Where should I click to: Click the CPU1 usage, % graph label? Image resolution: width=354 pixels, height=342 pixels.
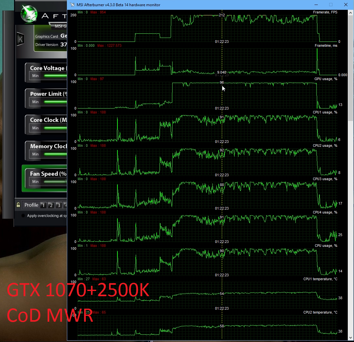point(325,112)
